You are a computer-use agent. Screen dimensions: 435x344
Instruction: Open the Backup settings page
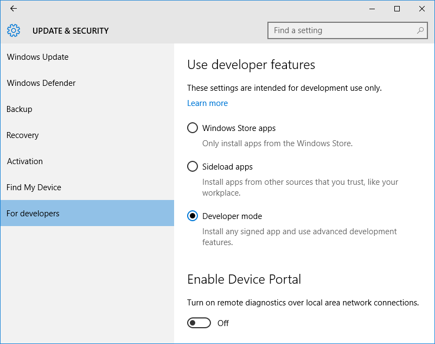pos(20,109)
